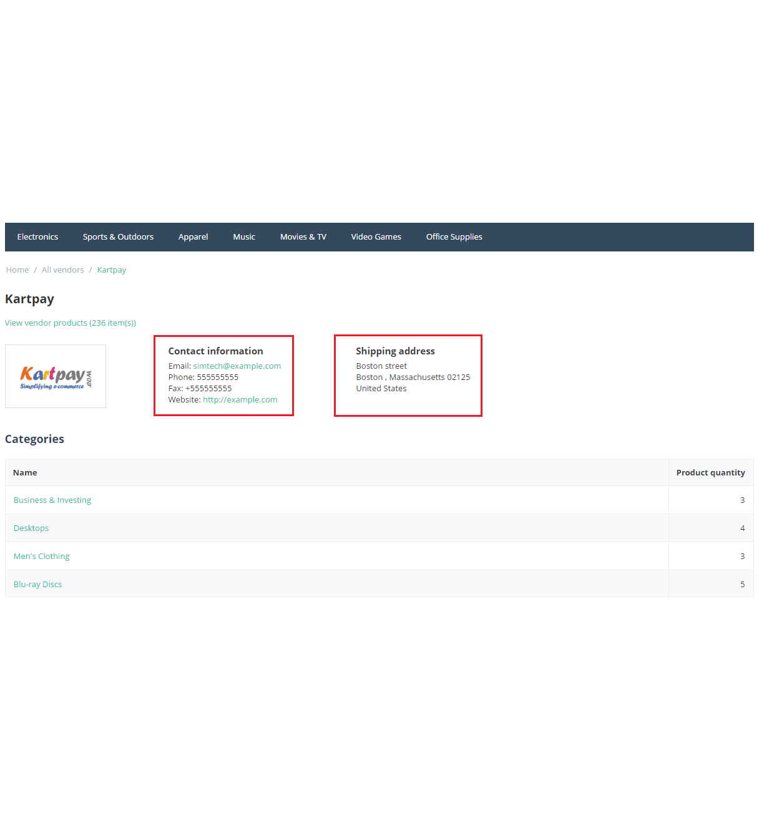This screenshot has width=759, height=813.
Task: Open Office Supplies menu item
Action: [x=454, y=237]
